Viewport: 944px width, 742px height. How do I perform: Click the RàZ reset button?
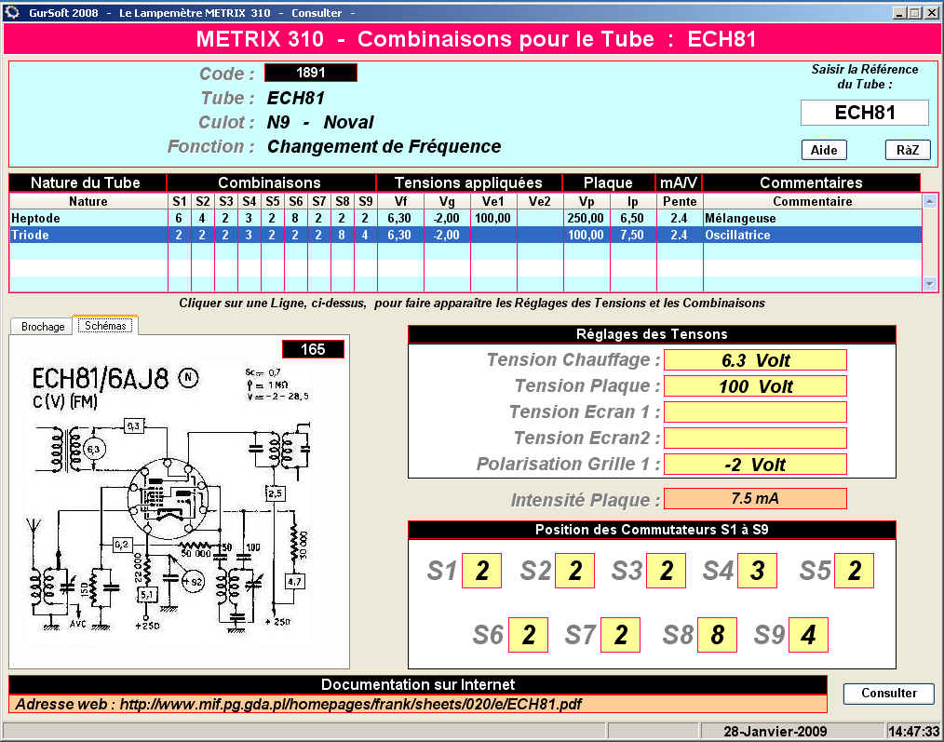click(x=908, y=150)
